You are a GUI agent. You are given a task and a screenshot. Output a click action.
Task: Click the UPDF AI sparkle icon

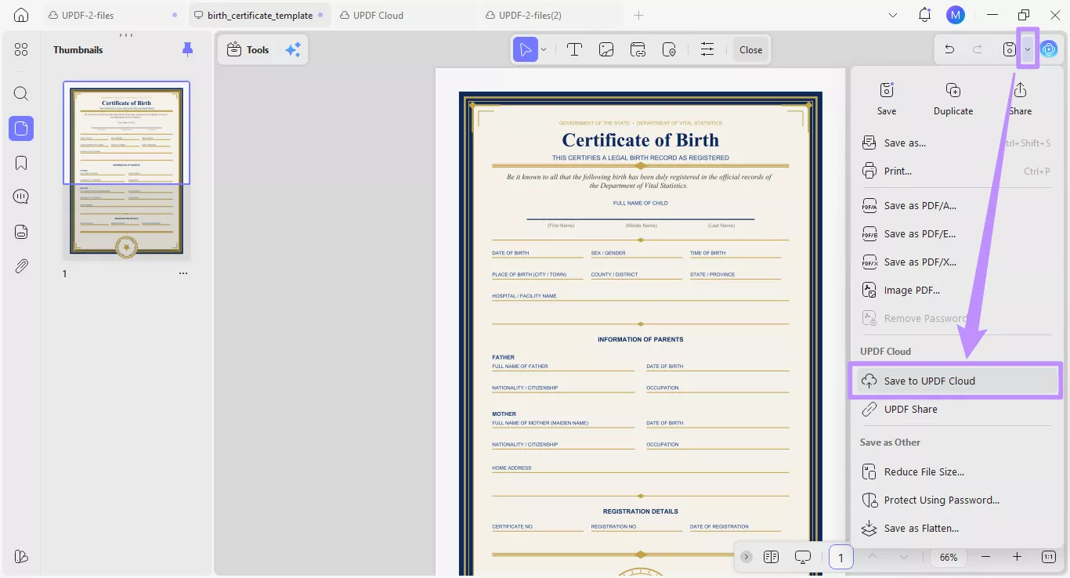[x=292, y=49]
